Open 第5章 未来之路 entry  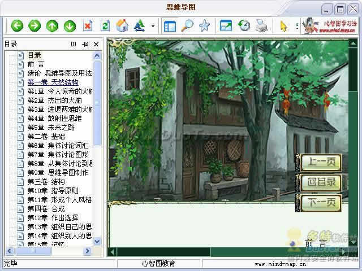[x=51, y=128]
